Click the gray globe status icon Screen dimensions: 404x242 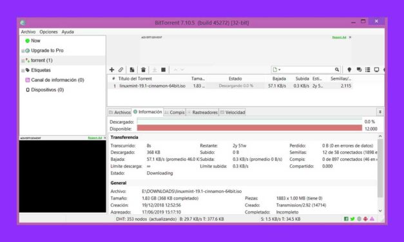tap(359, 219)
